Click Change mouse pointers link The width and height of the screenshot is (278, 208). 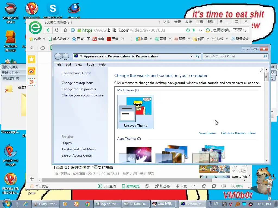click(79, 89)
